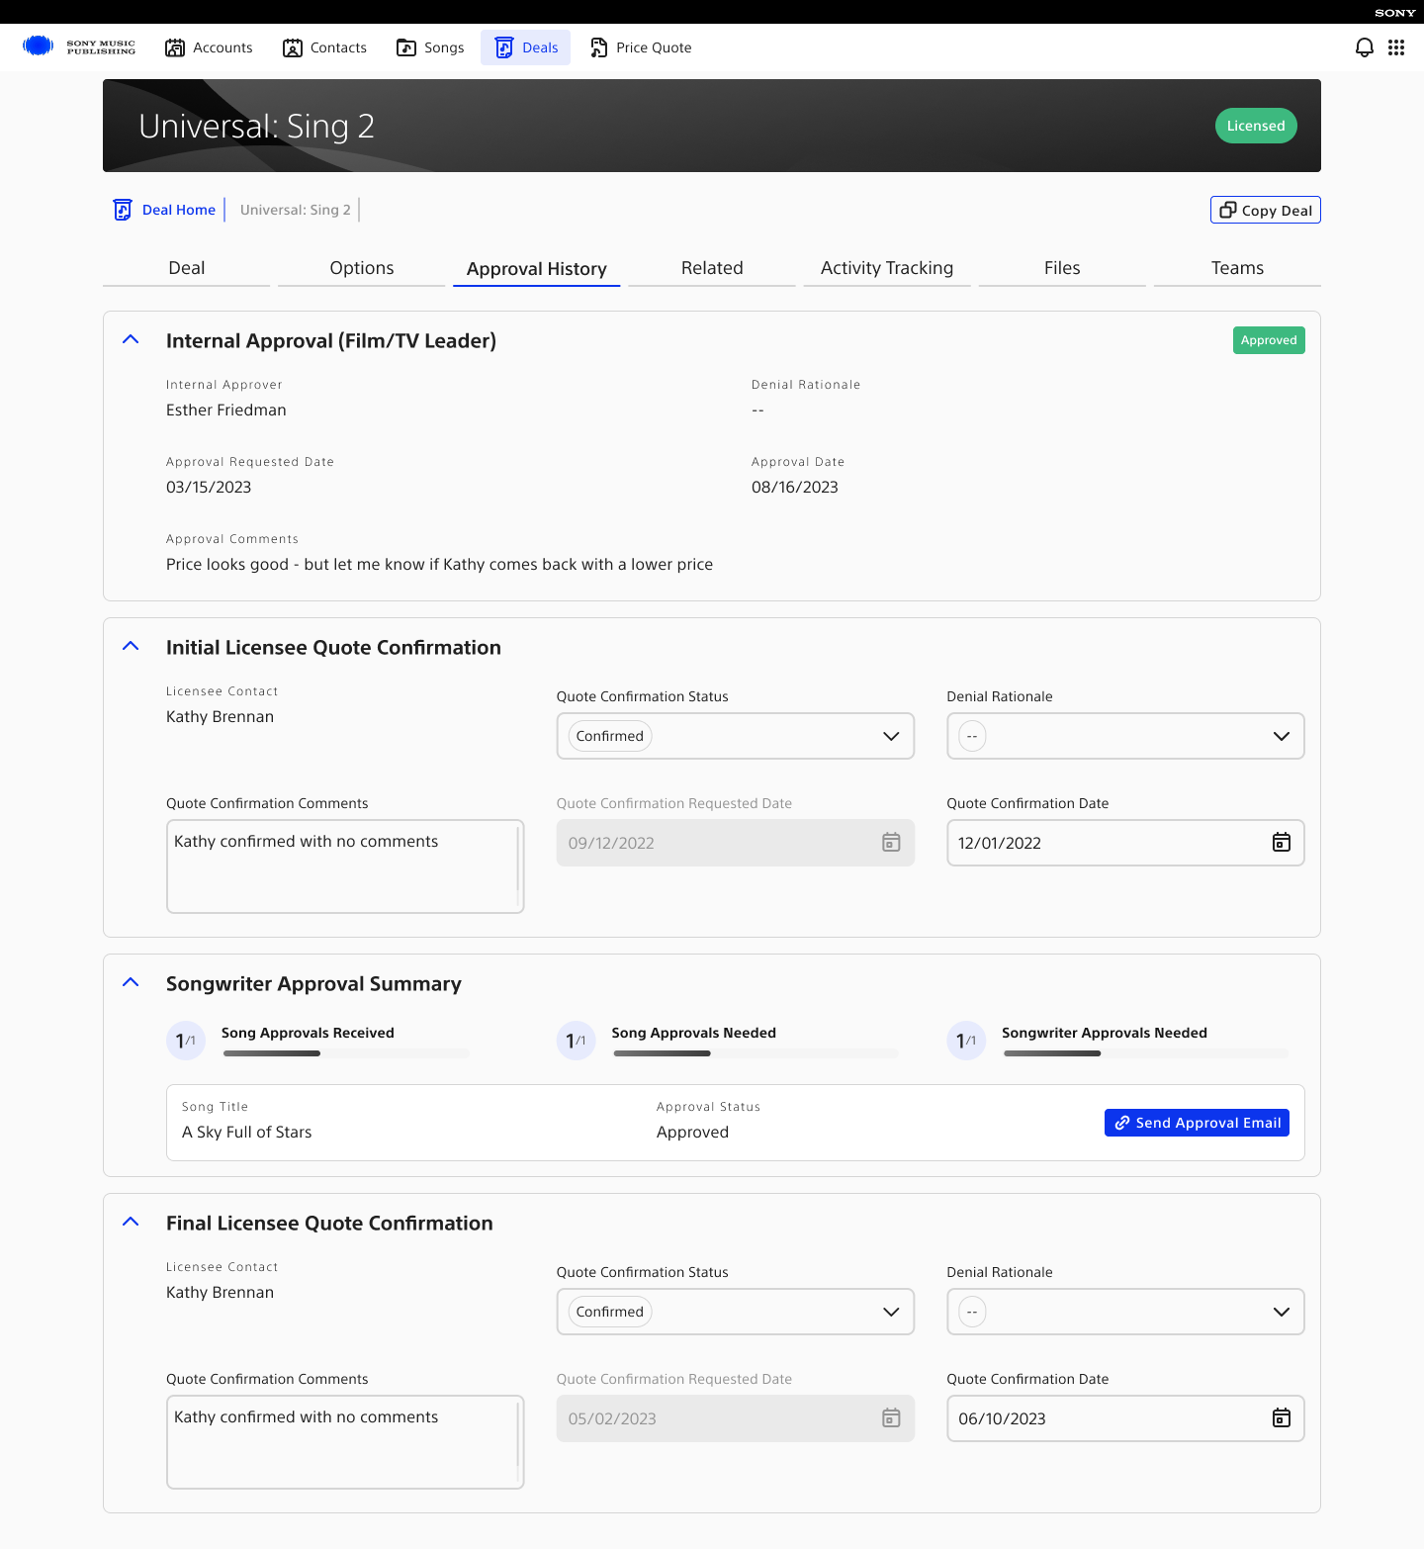Switch to the Deal tab
Image resolution: width=1424 pixels, height=1549 pixels.
pyautogui.click(x=186, y=268)
